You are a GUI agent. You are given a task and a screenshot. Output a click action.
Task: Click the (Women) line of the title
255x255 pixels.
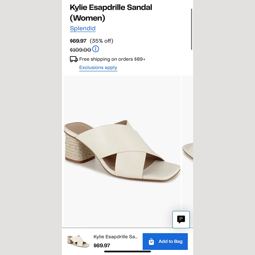(x=87, y=18)
